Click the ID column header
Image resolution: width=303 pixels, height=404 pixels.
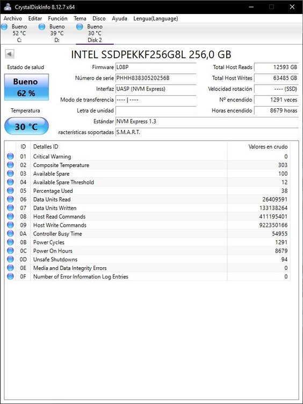(23, 147)
